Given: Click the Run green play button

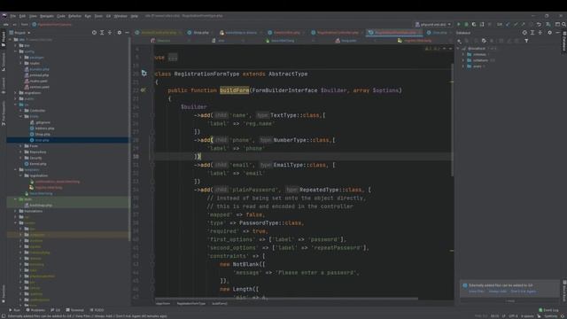Looking at the screenshot, I should 459,24.
